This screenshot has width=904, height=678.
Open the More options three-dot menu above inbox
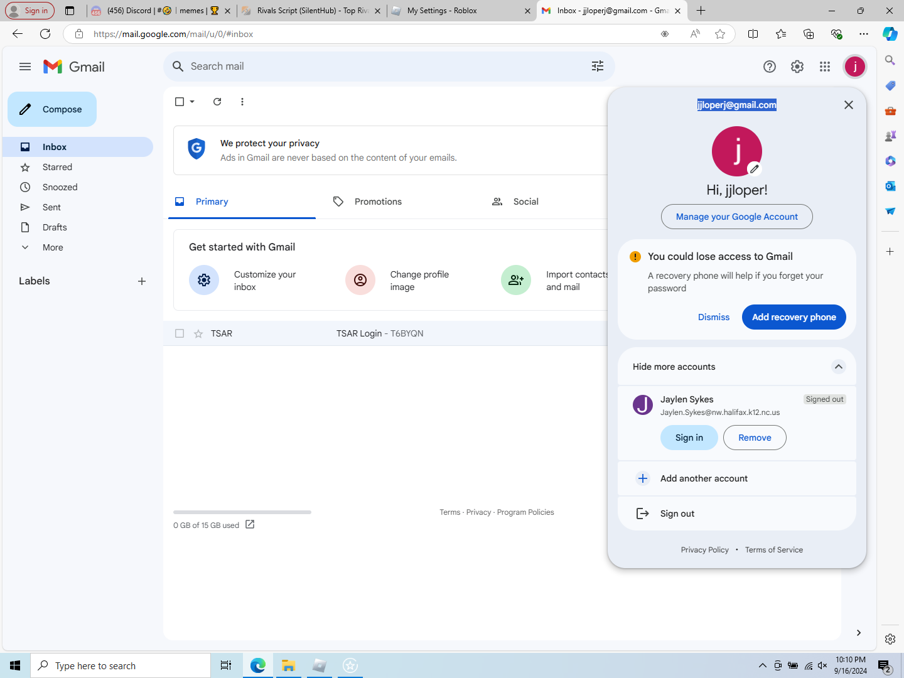click(242, 102)
